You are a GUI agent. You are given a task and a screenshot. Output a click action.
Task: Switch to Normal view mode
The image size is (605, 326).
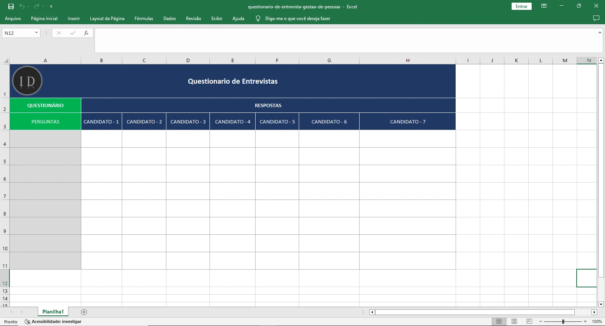[x=499, y=321]
